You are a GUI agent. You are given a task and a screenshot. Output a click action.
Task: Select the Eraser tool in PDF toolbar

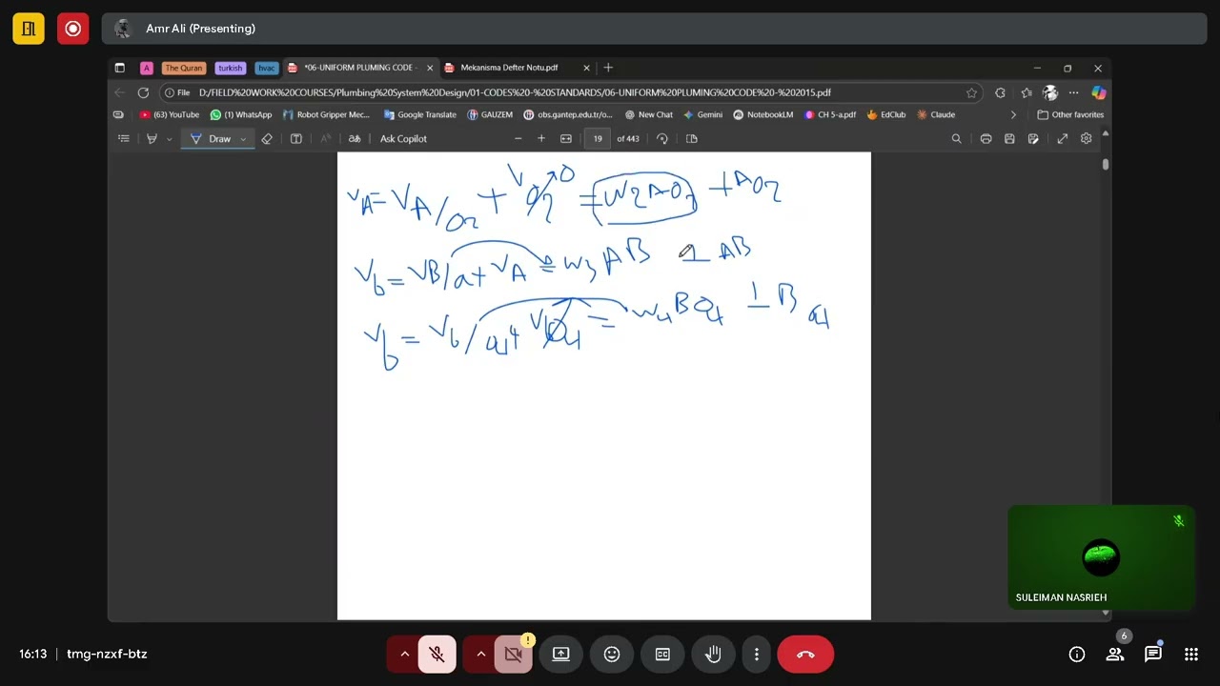click(267, 138)
